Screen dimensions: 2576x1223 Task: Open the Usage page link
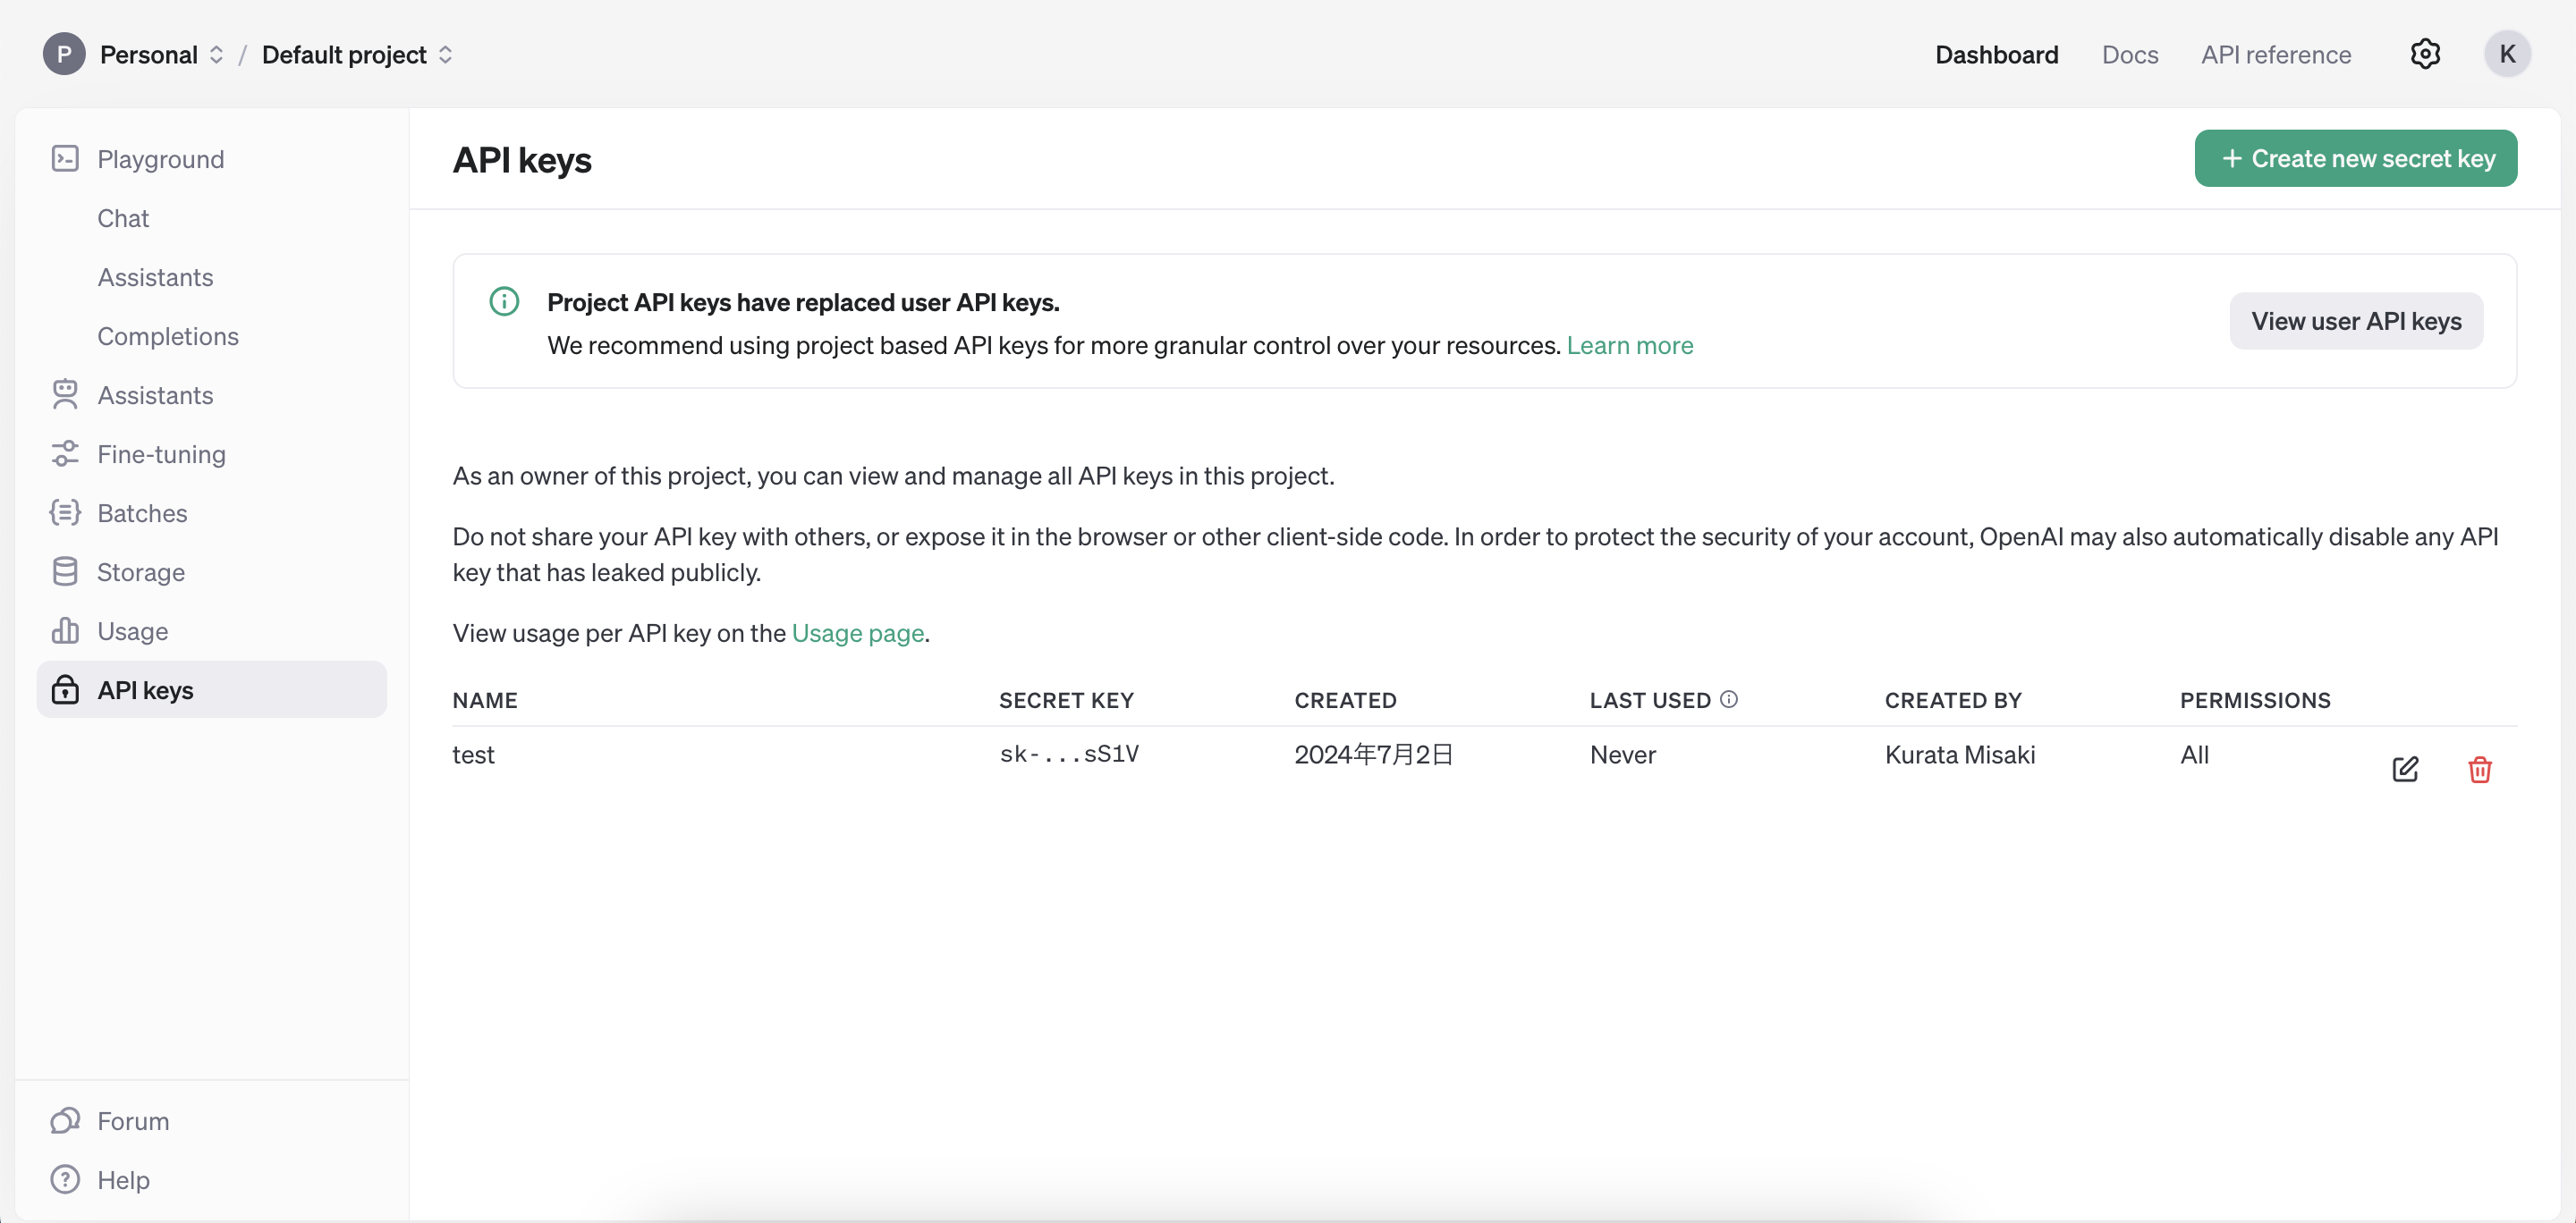pyautogui.click(x=857, y=632)
